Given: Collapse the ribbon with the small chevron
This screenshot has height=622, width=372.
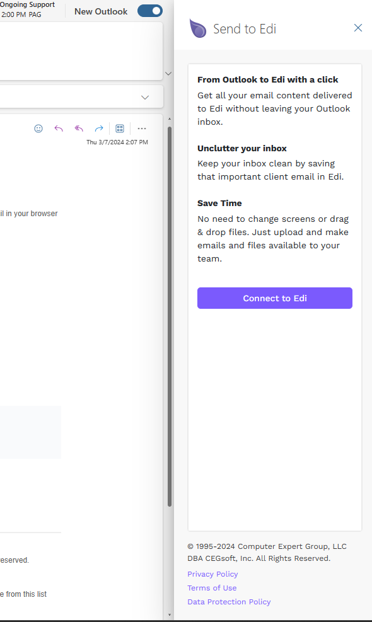Looking at the screenshot, I should point(168,73).
